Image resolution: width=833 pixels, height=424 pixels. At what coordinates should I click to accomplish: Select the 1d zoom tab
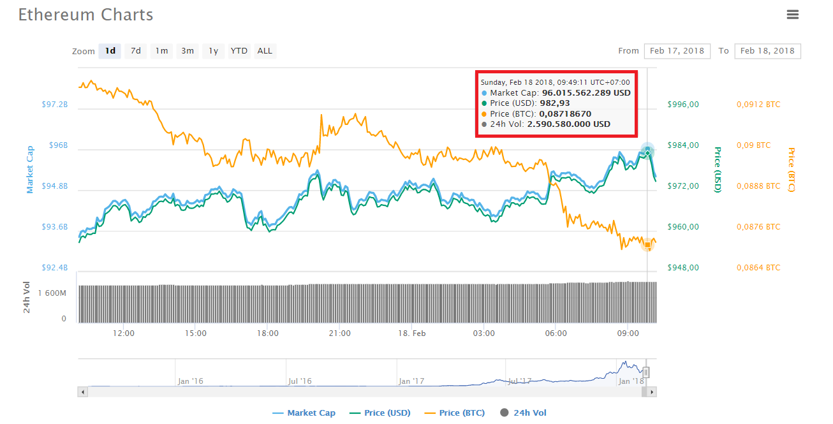coord(109,51)
